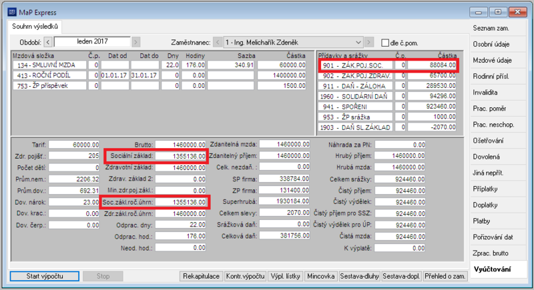Screen dimensions: 534x290
Task: Open Příplatky section
Action: 498,189
